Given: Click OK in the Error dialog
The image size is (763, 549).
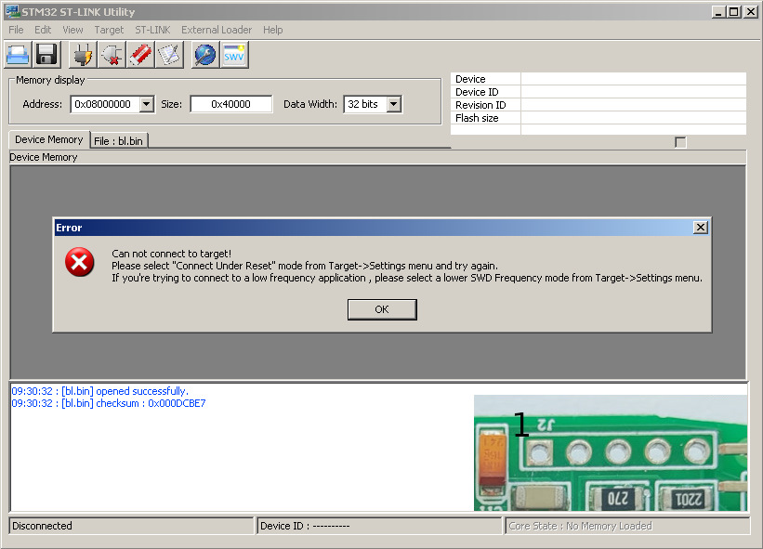Looking at the screenshot, I should (382, 309).
